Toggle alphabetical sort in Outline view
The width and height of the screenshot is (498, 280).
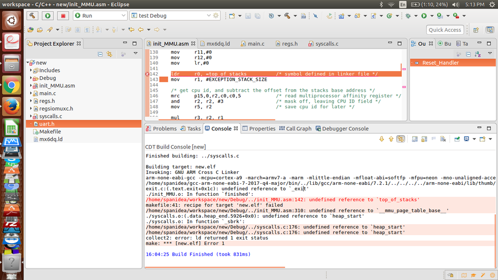point(478,54)
